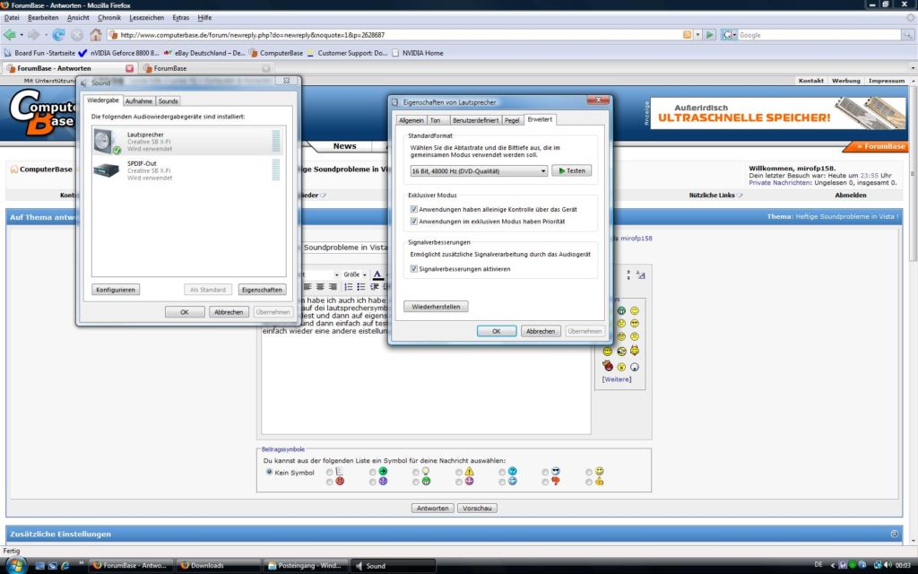Click the Testen button

[x=571, y=171]
